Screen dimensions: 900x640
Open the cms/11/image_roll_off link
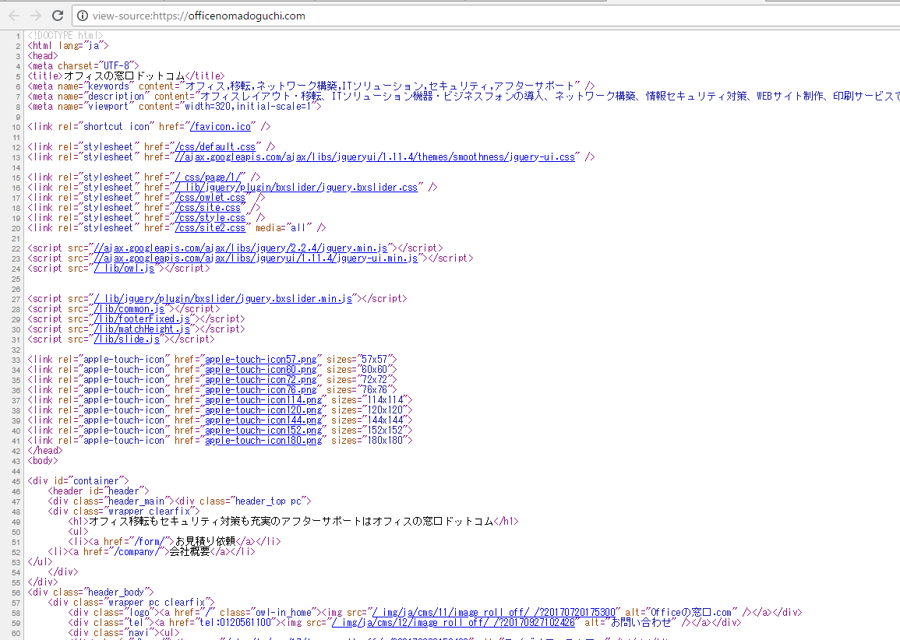(493, 613)
